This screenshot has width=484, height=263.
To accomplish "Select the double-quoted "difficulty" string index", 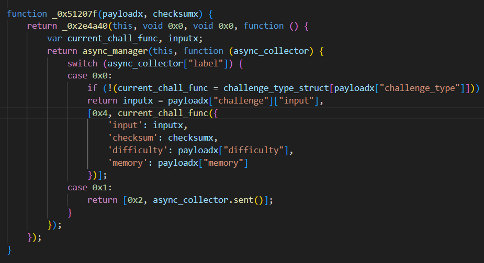I will click(x=253, y=151).
